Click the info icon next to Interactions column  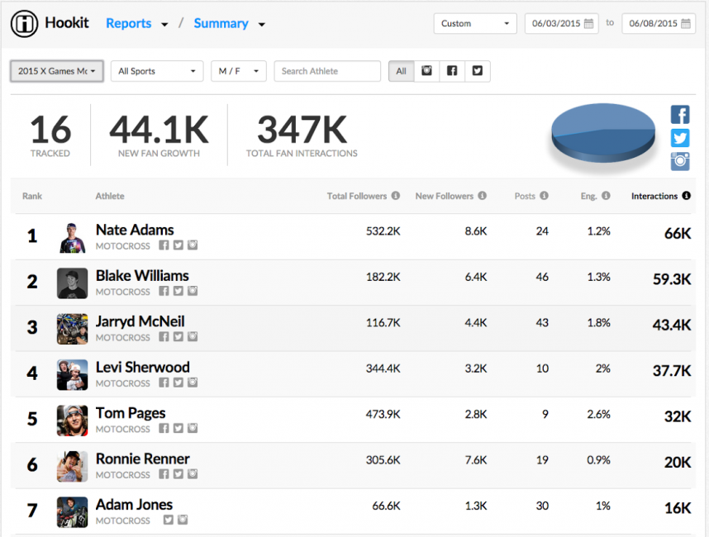pyautogui.click(x=686, y=196)
